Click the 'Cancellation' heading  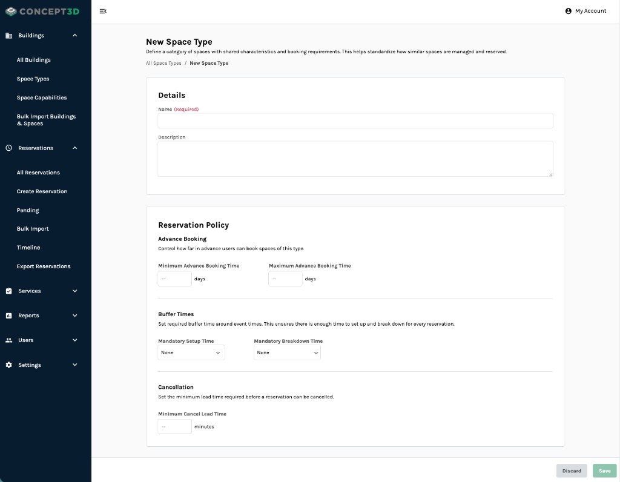(x=176, y=387)
